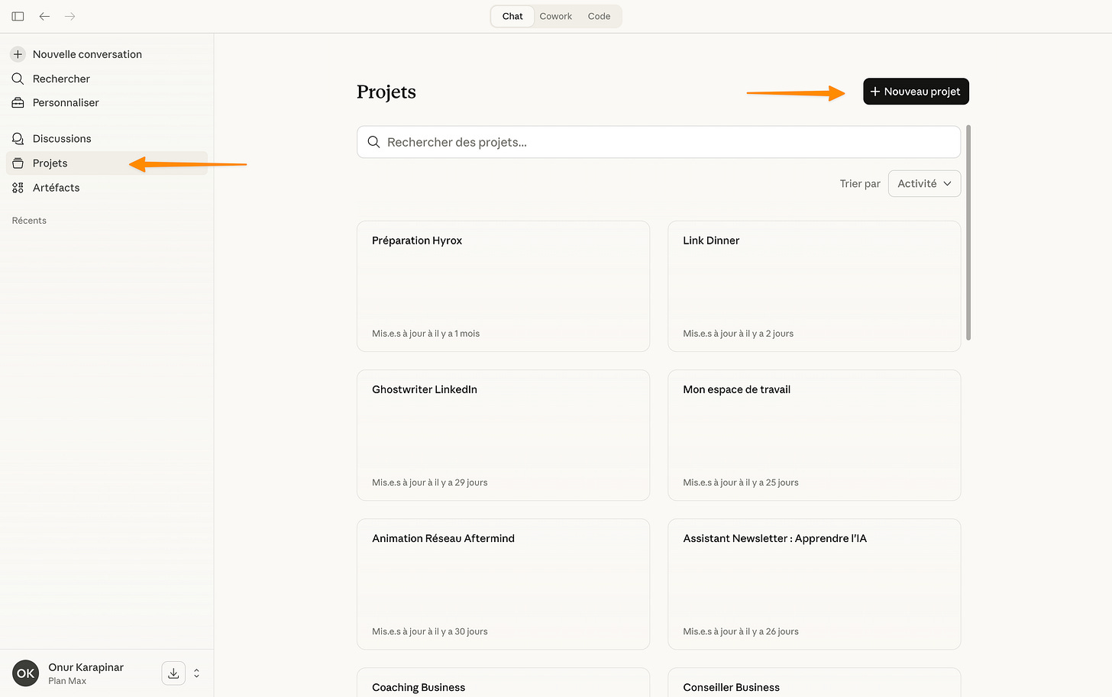Toggle the sidebar panel icon
1112x697 pixels.
[18, 16]
